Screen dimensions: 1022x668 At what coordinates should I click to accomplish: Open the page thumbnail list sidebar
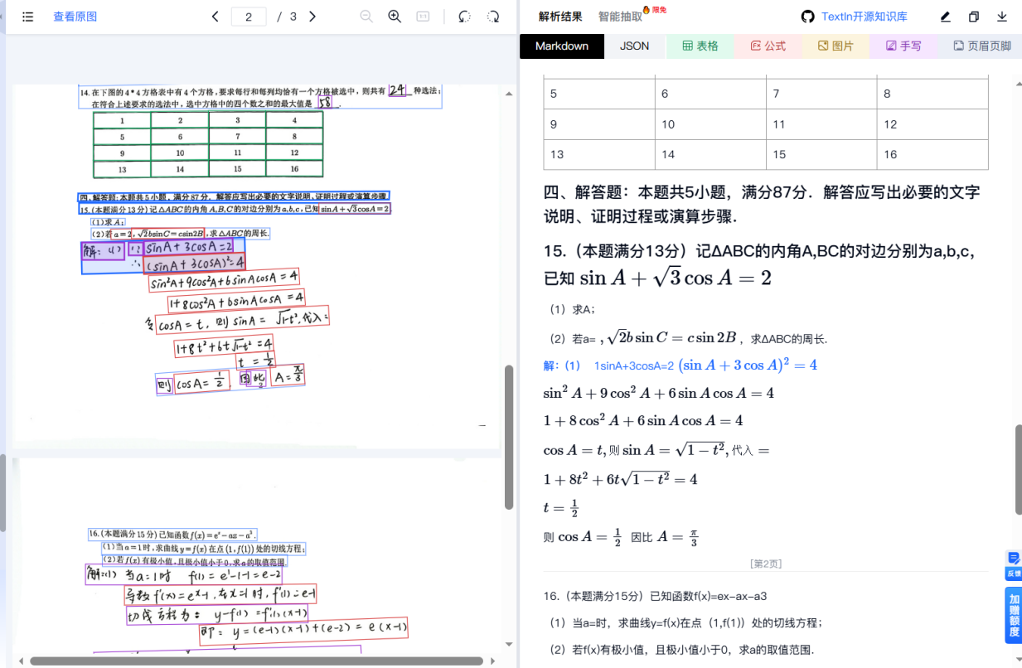tap(27, 16)
